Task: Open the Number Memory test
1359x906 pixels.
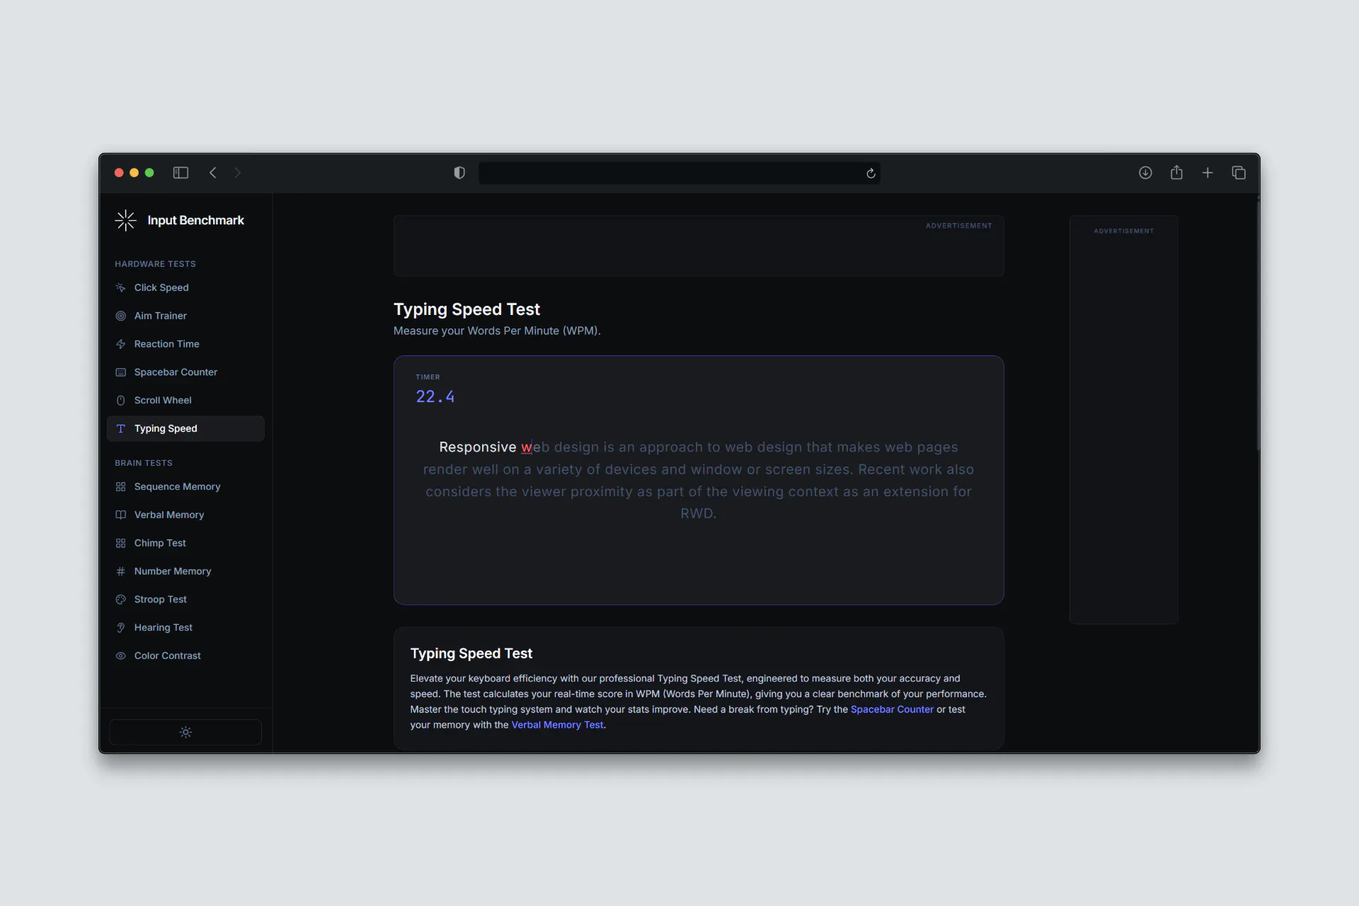Action: click(x=185, y=572)
